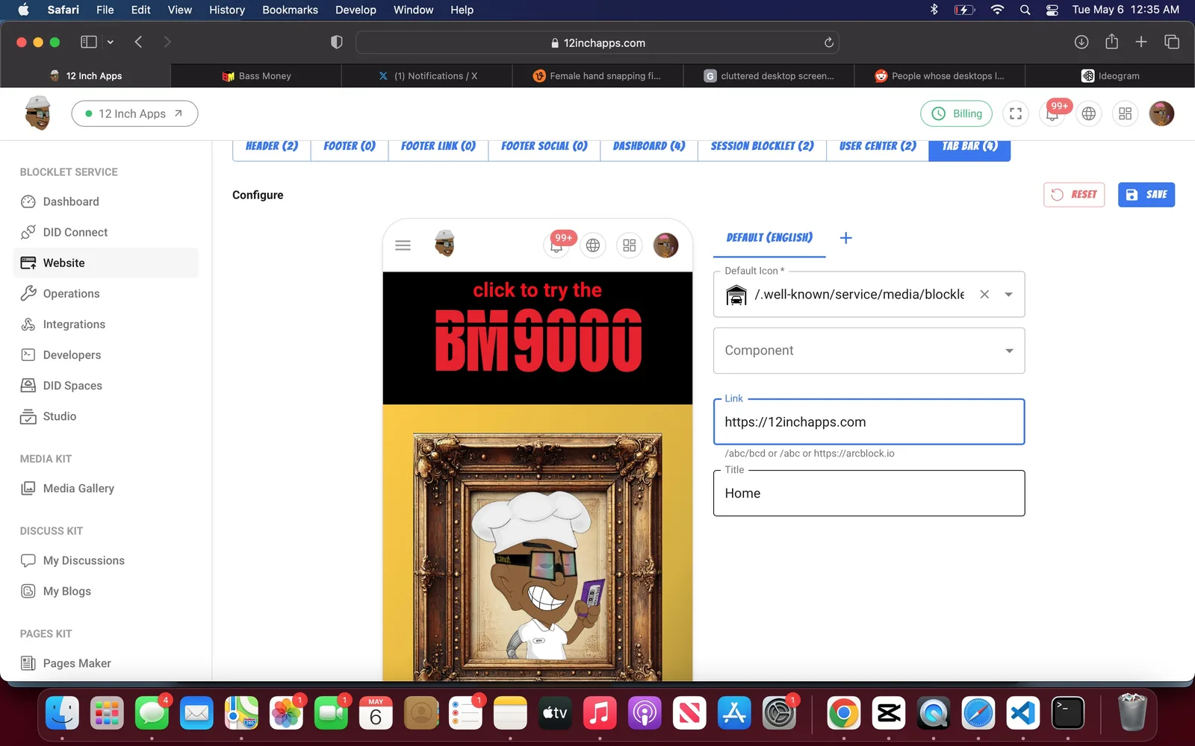This screenshot has height=746, width=1195.
Task: Open the Develop menu
Action: click(x=356, y=10)
